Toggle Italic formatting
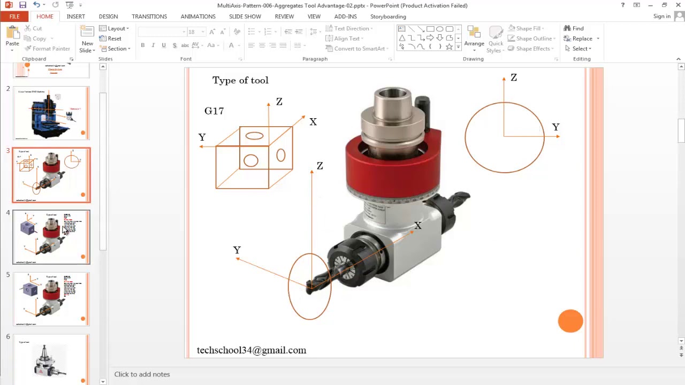Image resolution: width=685 pixels, height=385 pixels. click(153, 45)
